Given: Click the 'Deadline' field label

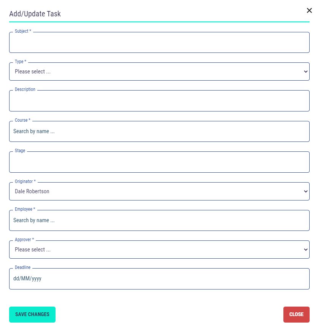Looking at the screenshot, I should [22, 267].
